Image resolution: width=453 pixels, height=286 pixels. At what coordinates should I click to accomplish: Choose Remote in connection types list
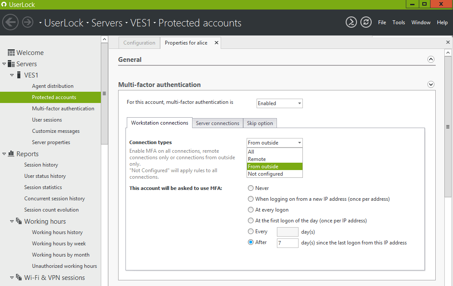click(x=274, y=159)
